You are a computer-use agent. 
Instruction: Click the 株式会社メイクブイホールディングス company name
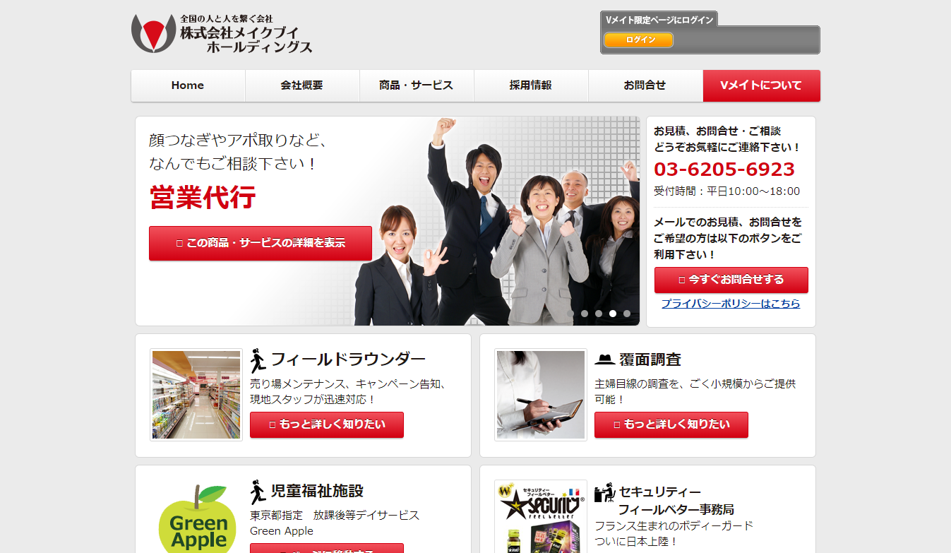coord(246,40)
